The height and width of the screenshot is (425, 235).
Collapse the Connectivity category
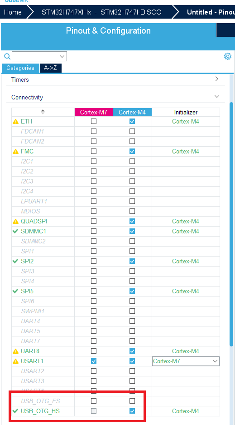coord(116,97)
